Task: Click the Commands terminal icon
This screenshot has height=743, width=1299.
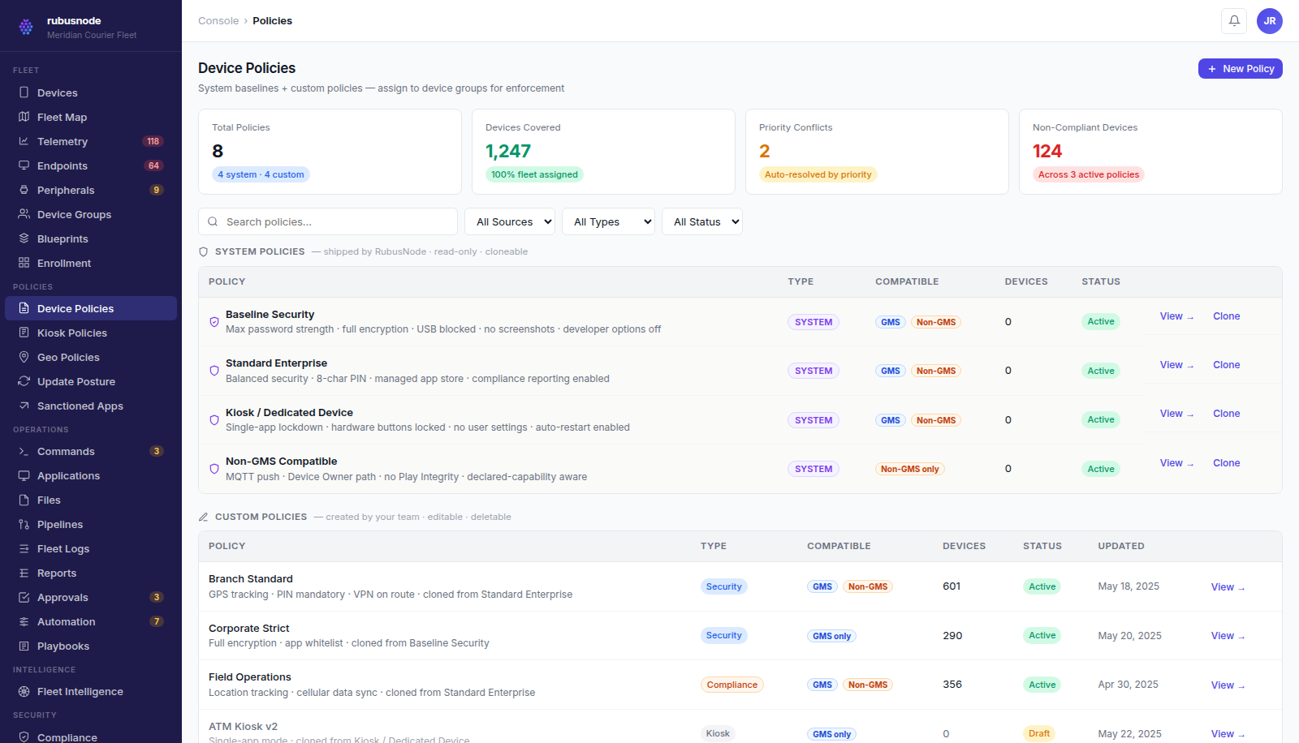Action: pyautogui.click(x=24, y=451)
